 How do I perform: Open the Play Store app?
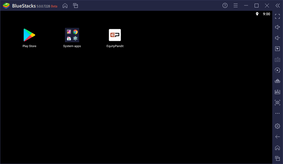[x=29, y=35]
